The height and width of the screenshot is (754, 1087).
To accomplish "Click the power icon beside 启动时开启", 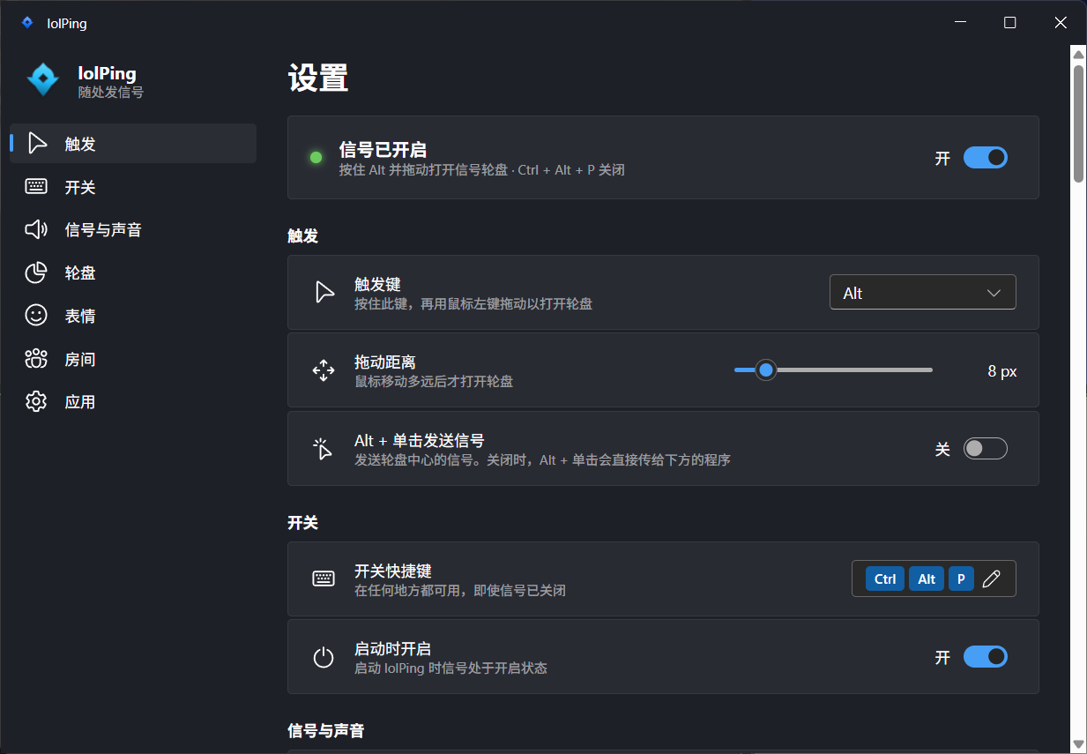I will click(x=324, y=657).
